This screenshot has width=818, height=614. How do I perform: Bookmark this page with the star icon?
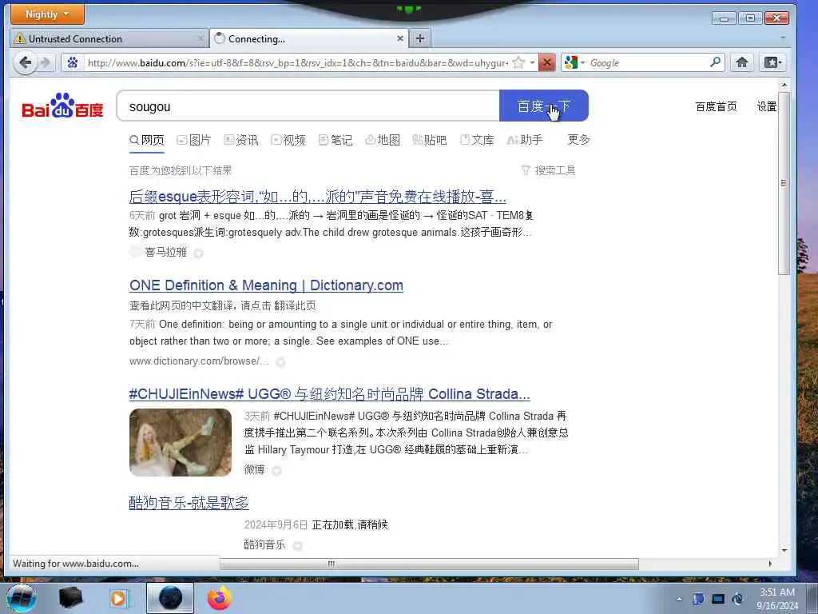(518, 62)
